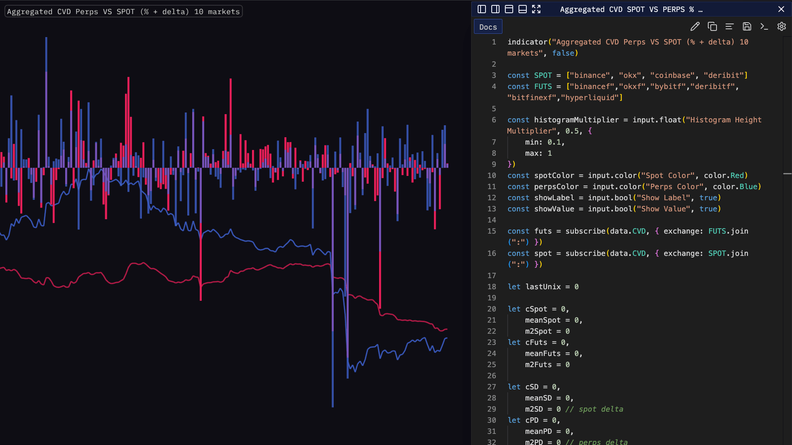Dock editor panel to right side

(495, 9)
